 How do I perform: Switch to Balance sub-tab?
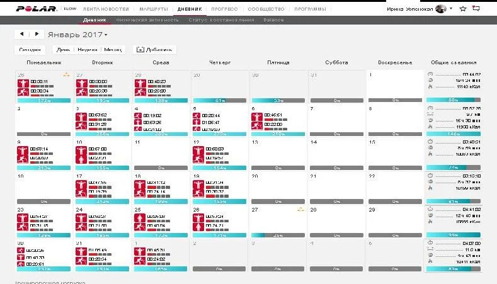[x=273, y=20]
